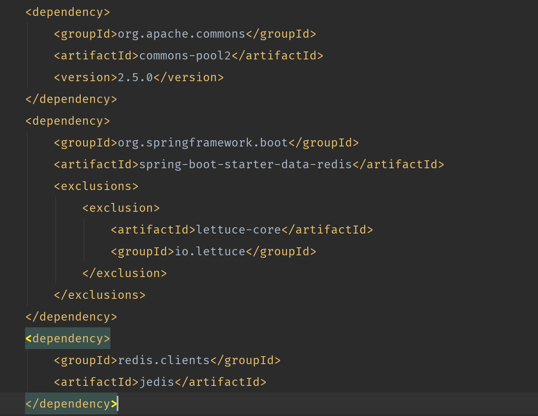The image size is (538, 416).
Task: Click the lettuce-core artifact value
Action: (238, 230)
